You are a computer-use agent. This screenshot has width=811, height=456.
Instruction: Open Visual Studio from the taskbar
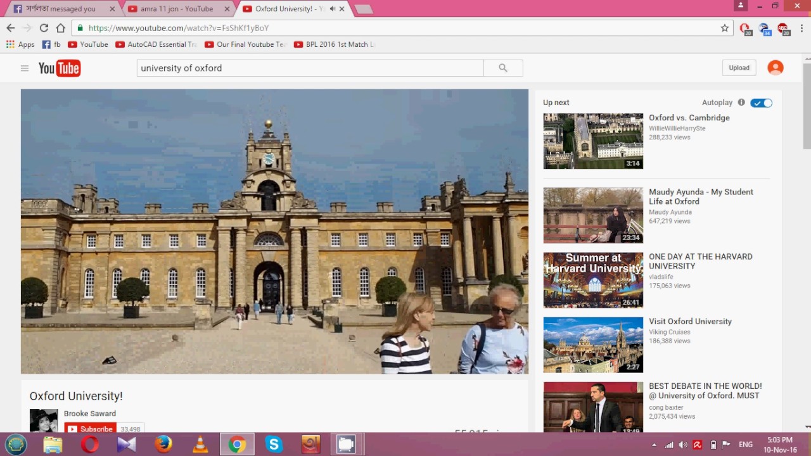(x=127, y=445)
